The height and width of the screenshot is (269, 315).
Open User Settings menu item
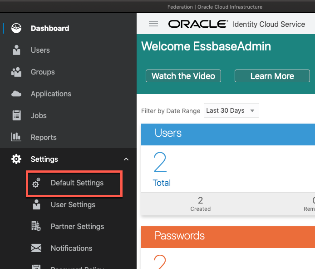click(x=73, y=204)
